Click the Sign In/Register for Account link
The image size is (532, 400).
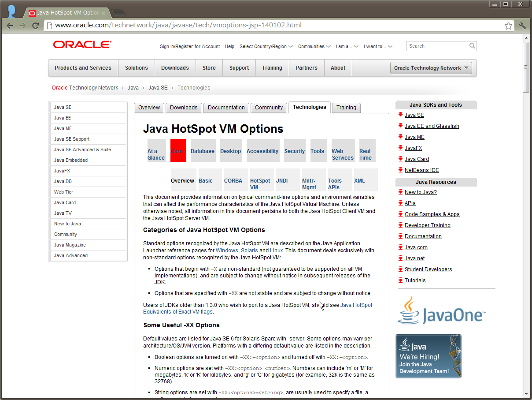(x=190, y=46)
